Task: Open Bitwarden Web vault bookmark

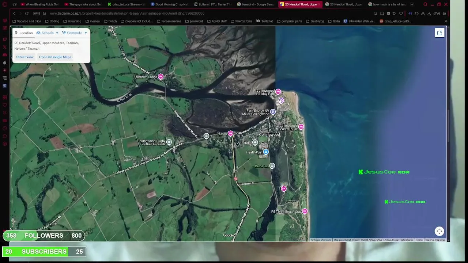Action: (359, 21)
